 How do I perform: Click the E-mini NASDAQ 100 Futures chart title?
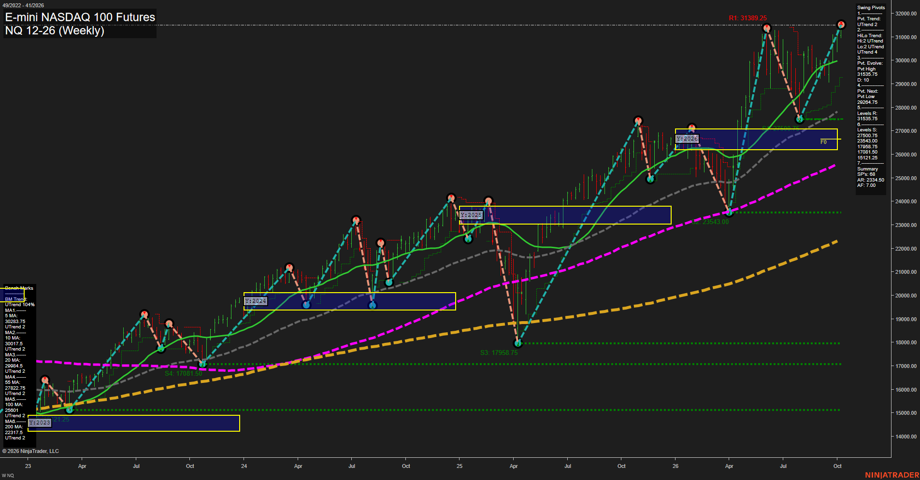pyautogui.click(x=80, y=17)
